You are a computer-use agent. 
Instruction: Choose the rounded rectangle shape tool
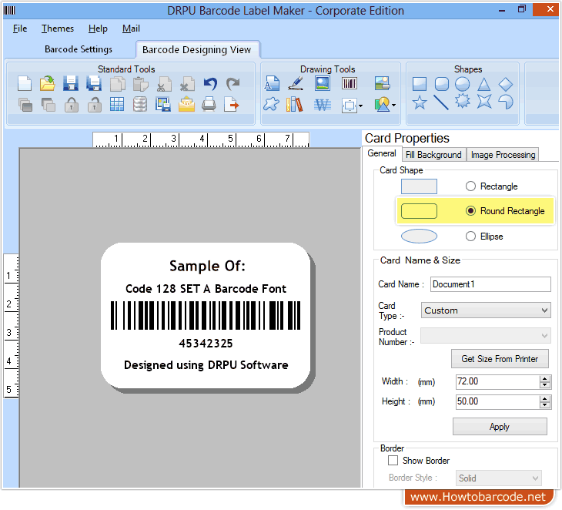pos(442,84)
